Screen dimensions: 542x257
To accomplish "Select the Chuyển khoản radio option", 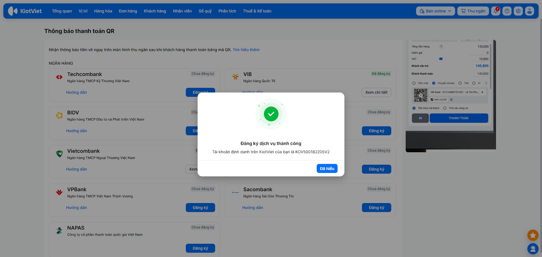I will (x=434, y=83).
